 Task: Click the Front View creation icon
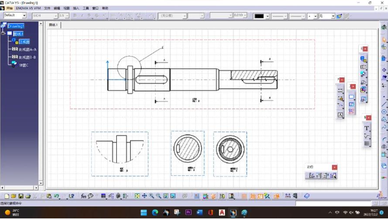pyautogui.click(x=363, y=59)
